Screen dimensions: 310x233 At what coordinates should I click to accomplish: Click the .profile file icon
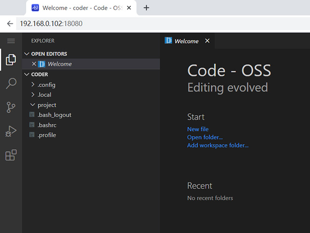[x=32, y=135]
